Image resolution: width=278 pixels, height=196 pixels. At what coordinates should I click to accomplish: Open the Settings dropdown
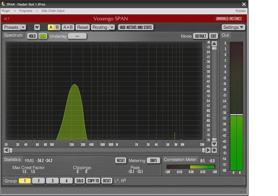233,27
